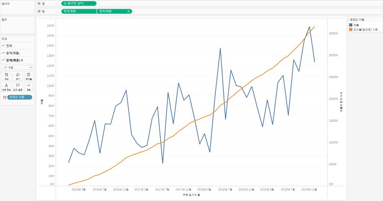Select the 전체 marks card tab

(x=17, y=46)
